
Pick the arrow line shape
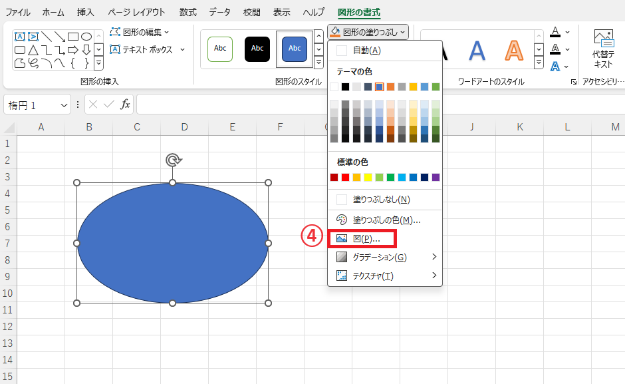click(x=60, y=37)
